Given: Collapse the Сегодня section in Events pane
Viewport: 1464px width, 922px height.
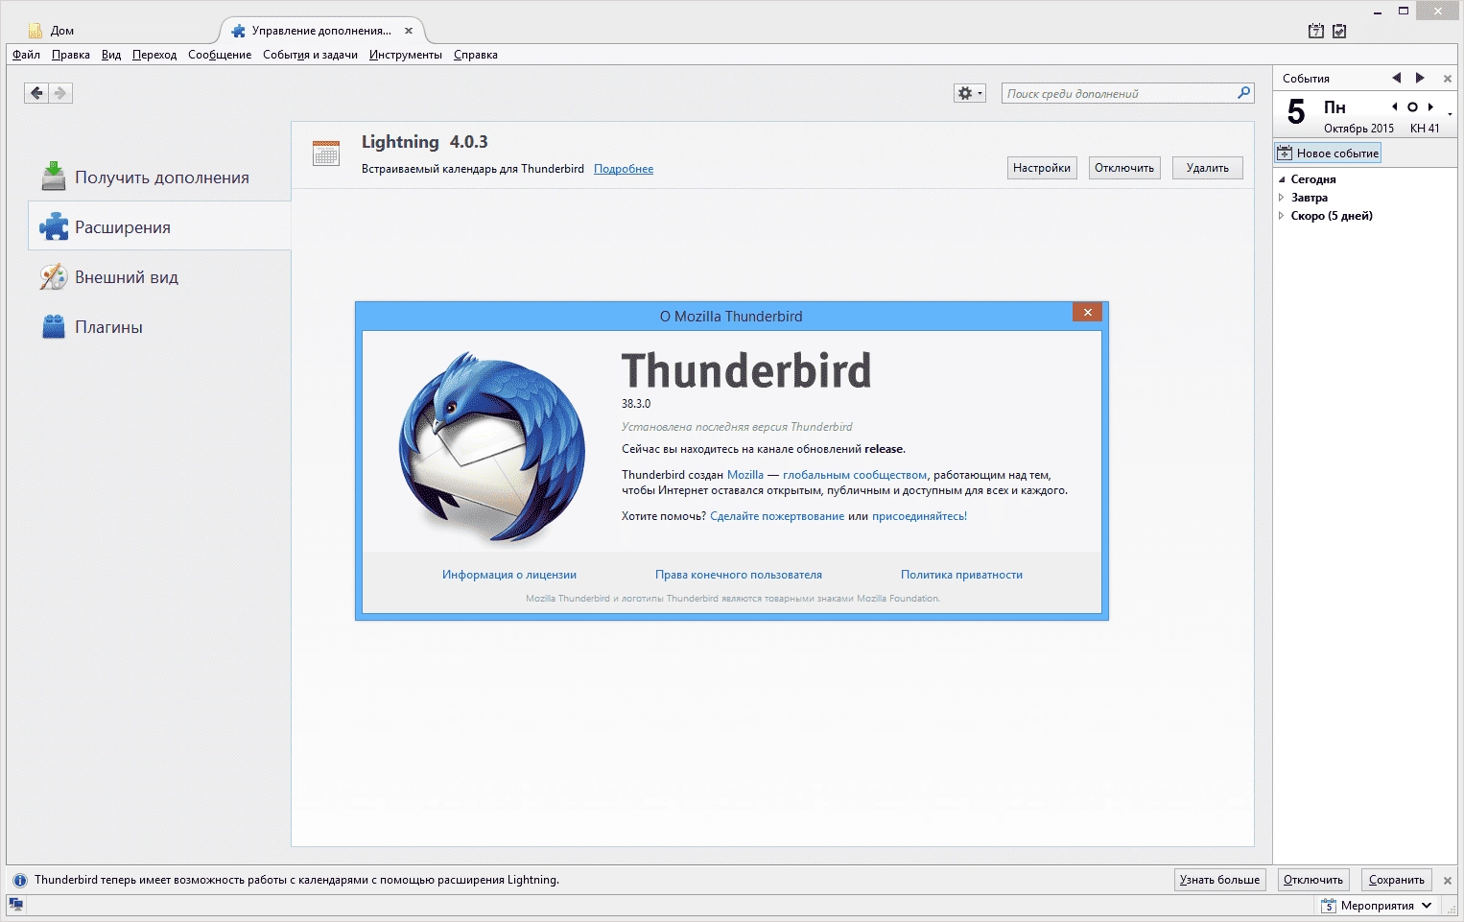Looking at the screenshot, I should click(x=1282, y=179).
